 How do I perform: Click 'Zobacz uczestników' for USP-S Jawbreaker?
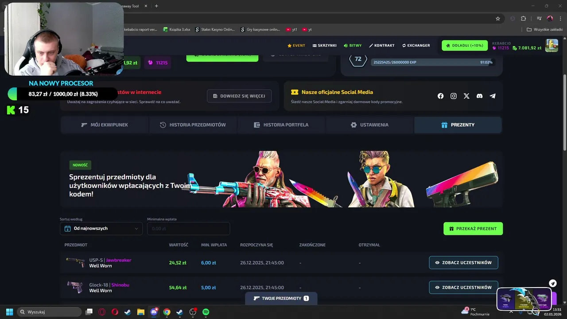coord(463,263)
